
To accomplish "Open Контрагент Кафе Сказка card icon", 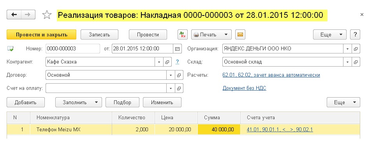I will tap(167, 62).
